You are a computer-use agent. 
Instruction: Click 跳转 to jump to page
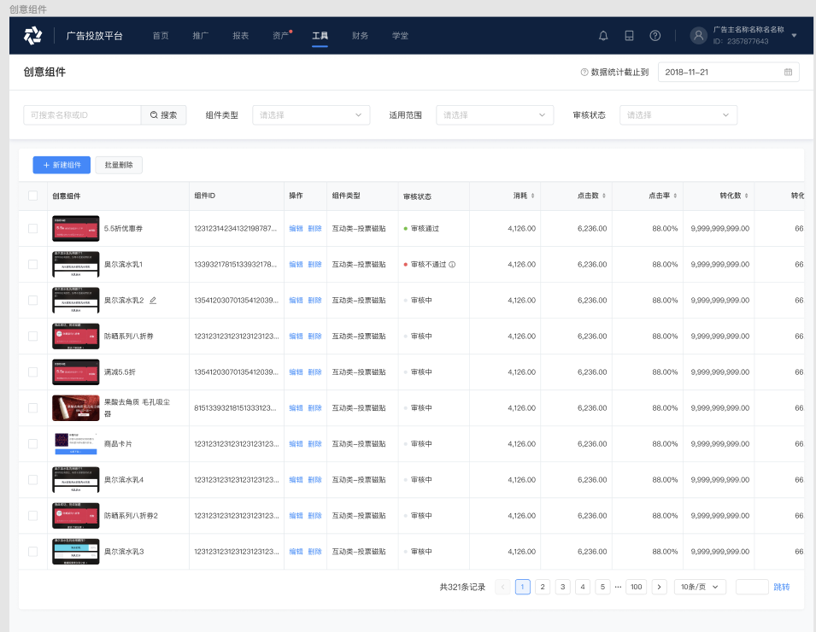coord(782,587)
